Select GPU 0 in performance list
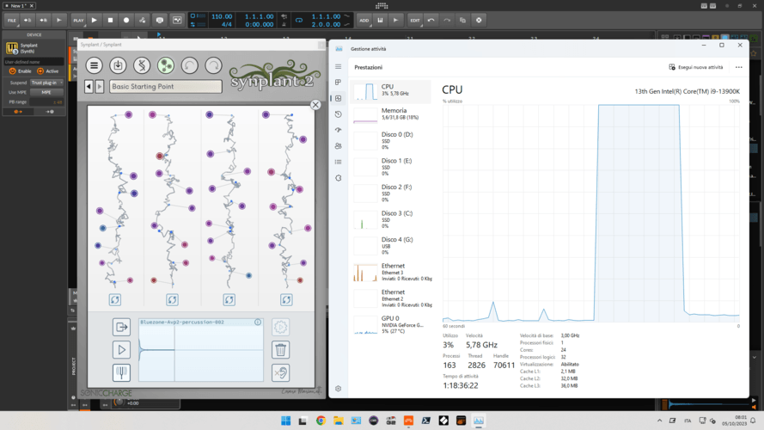Image resolution: width=764 pixels, height=430 pixels. 391,324
